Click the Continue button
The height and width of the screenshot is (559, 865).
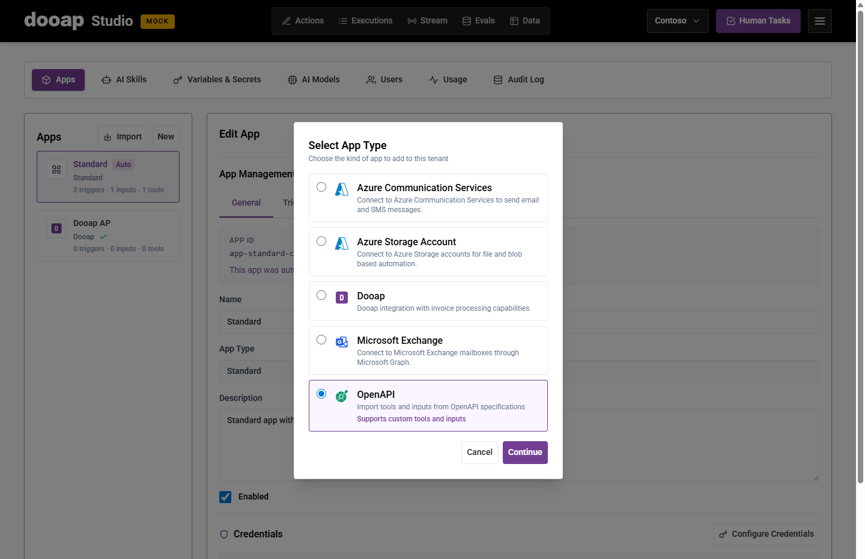click(525, 453)
